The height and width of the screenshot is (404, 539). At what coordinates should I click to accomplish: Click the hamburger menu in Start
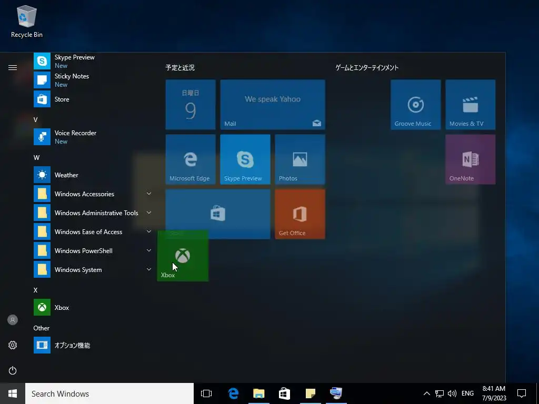[x=13, y=67]
